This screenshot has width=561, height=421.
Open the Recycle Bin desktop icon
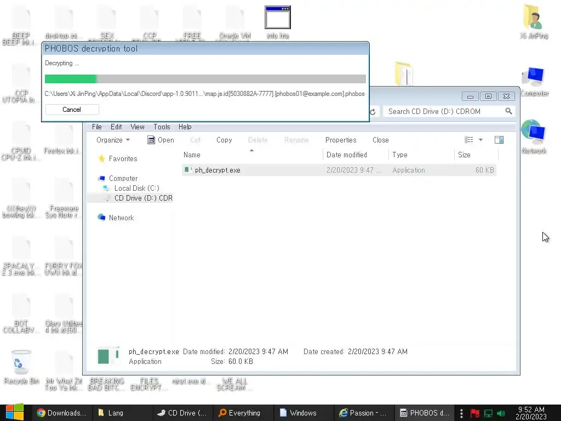pyautogui.click(x=21, y=367)
